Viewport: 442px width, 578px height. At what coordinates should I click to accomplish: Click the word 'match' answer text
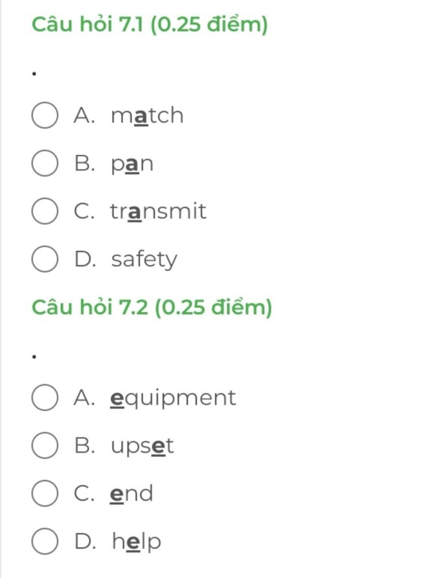147,116
